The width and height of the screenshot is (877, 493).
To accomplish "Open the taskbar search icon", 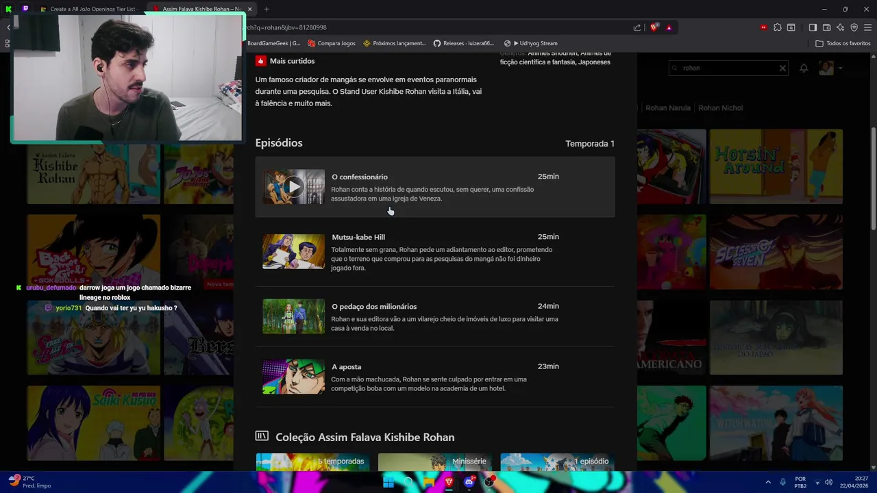I will coord(408,482).
